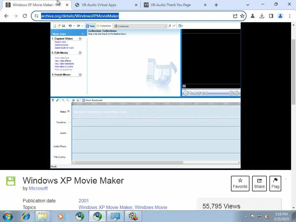Click the Favorite button
296x222 pixels.
[x=240, y=184]
